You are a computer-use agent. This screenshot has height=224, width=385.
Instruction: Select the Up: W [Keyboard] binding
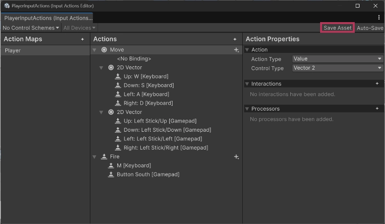[x=146, y=76]
